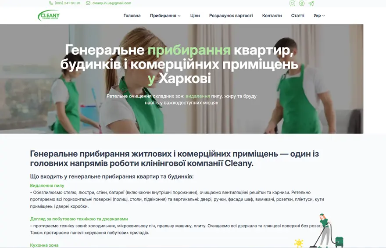The image size is (386, 248).
Task: Open the Статті menu item
Action: click(297, 16)
